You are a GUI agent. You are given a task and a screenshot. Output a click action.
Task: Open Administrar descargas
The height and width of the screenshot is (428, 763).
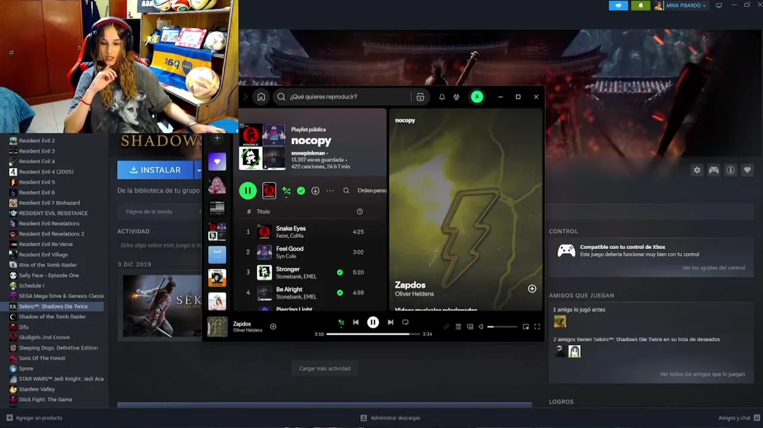[x=391, y=418]
